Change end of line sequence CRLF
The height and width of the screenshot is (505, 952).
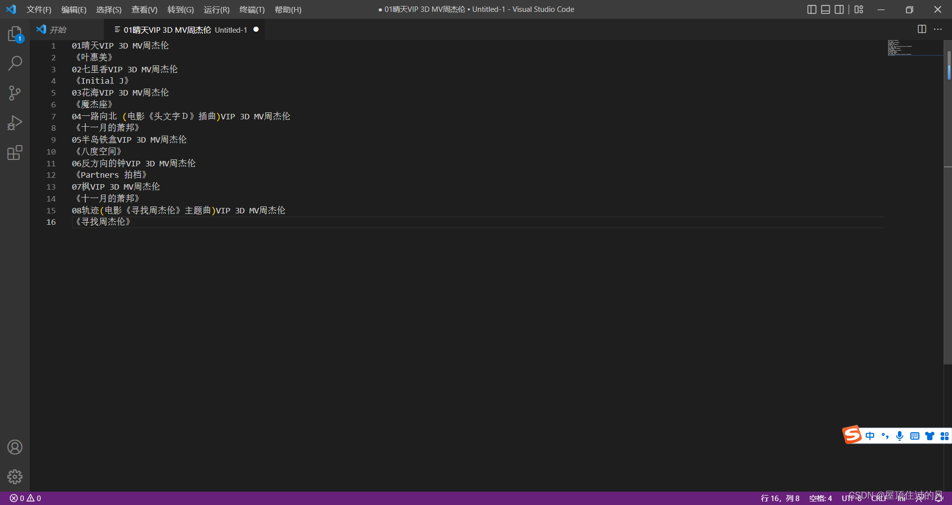(x=880, y=498)
